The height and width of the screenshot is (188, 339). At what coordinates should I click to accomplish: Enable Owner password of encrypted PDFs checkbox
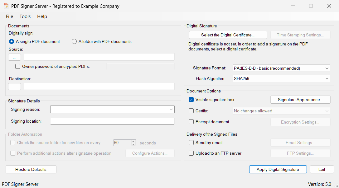(x=18, y=66)
